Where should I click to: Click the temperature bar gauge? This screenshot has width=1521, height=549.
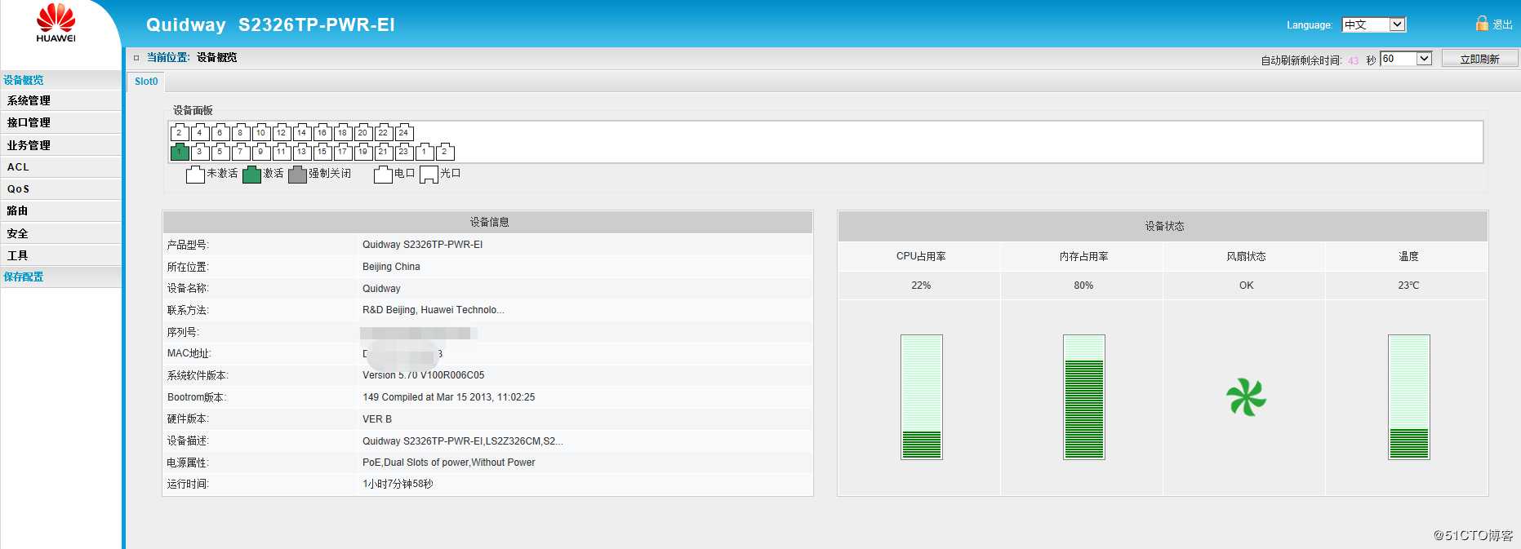point(1409,397)
